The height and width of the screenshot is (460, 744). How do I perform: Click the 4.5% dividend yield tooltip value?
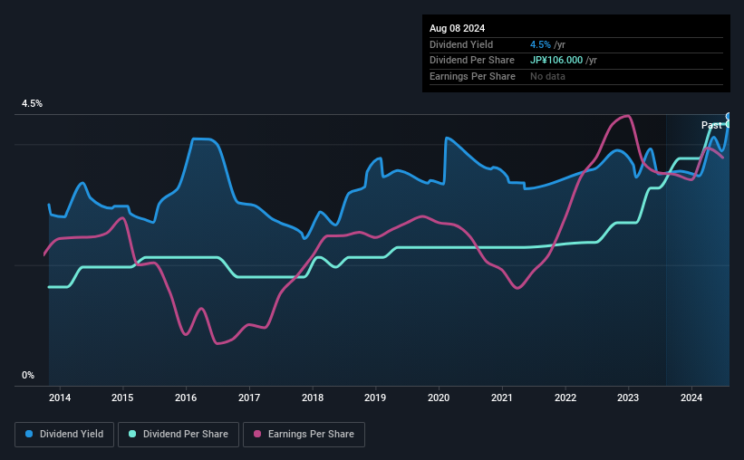540,44
